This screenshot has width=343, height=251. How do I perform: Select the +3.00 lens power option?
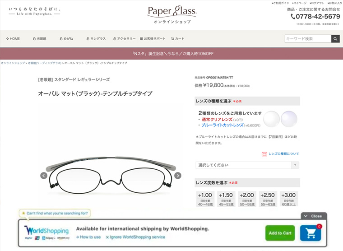(289, 199)
